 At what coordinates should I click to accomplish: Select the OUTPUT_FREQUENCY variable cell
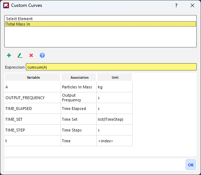[x=33, y=98]
